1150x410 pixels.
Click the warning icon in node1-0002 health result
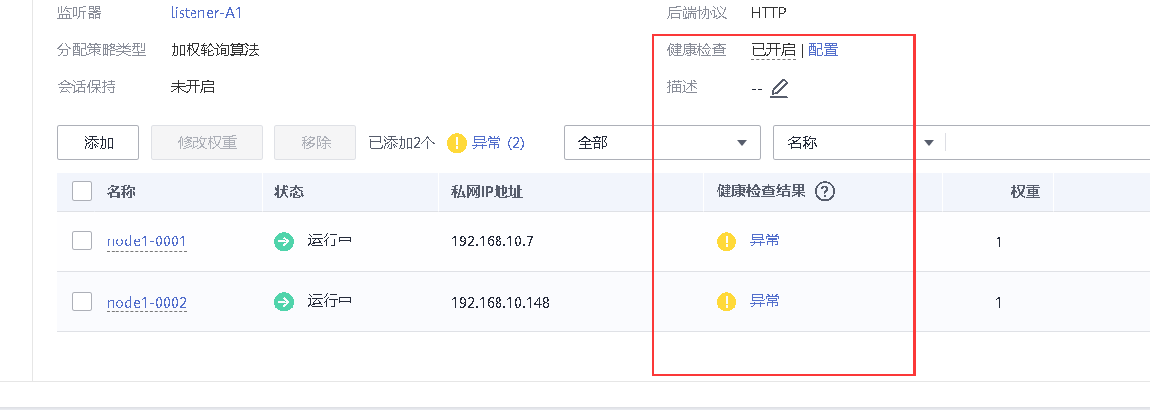tap(728, 302)
